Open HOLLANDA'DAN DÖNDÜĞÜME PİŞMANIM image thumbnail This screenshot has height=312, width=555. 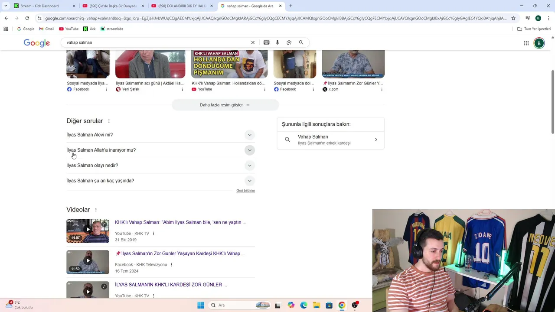pos(229,64)
